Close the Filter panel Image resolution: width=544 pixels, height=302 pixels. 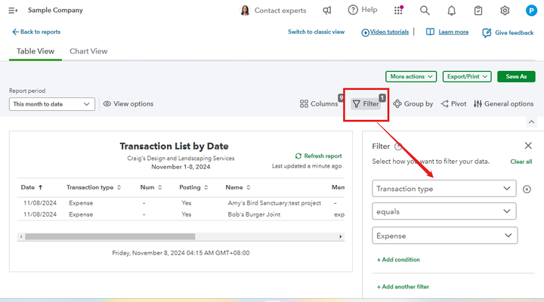coord(527,146)
